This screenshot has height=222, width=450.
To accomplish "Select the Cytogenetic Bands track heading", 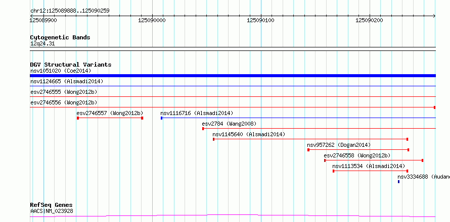I will pyautogui.click(x=60, y=37).
